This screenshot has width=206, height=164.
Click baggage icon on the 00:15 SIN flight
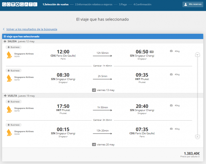(171, 129)
